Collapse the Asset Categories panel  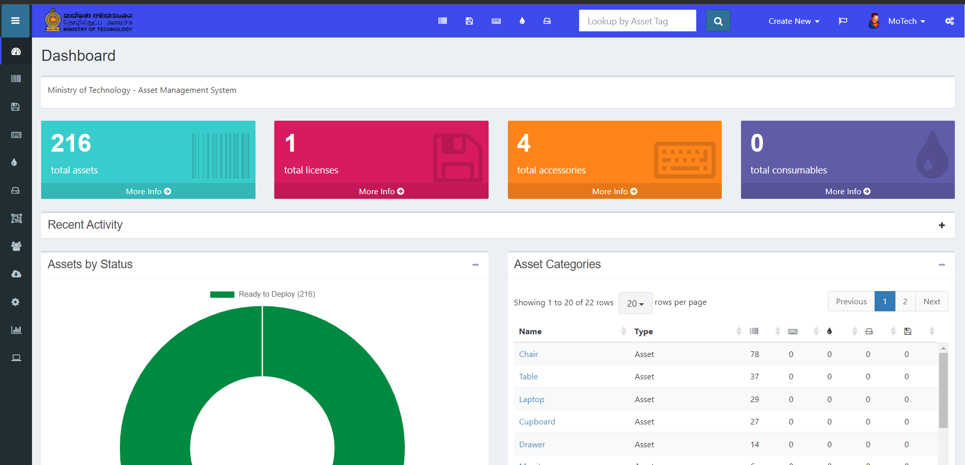tap(941, 265)
